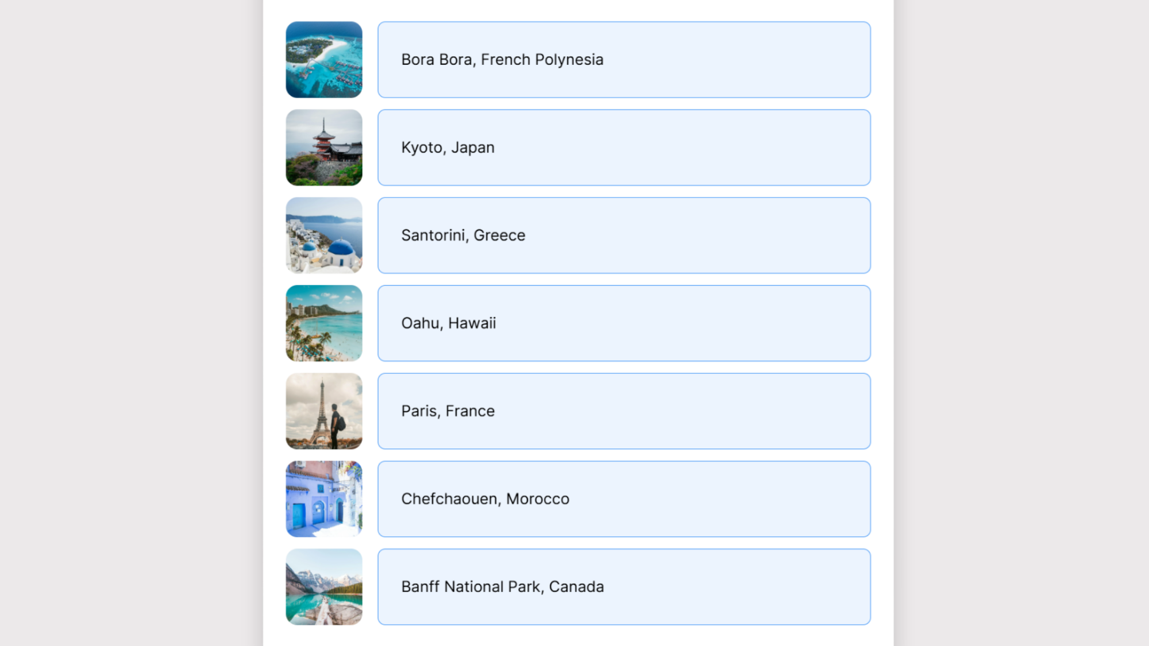The width and height of the screenshot is (1149, 646).
Task: Click the Bora Bora, French Polynesia card
Action: click(624, 60)
